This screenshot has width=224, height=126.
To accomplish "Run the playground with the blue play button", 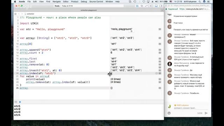I will pyautogui.click(x=20, y=102).
